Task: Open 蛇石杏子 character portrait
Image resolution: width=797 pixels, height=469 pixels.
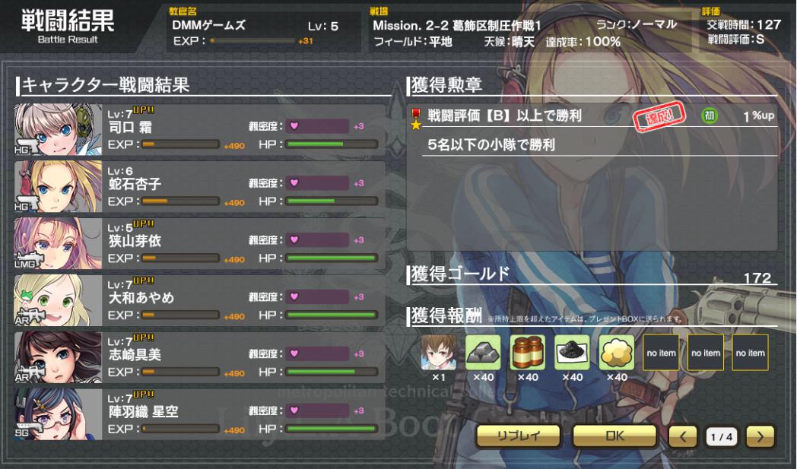Action: tap(58, 186)
